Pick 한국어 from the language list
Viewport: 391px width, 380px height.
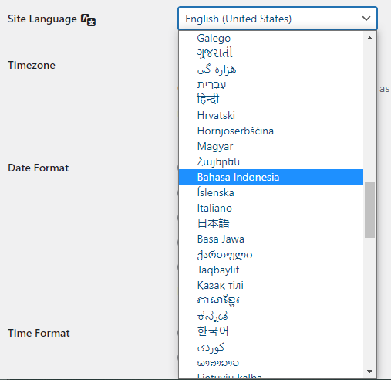point(271,331)
